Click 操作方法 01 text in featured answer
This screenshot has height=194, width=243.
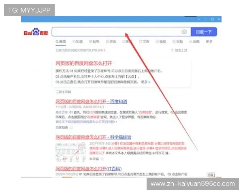click(x=64, y=71)
